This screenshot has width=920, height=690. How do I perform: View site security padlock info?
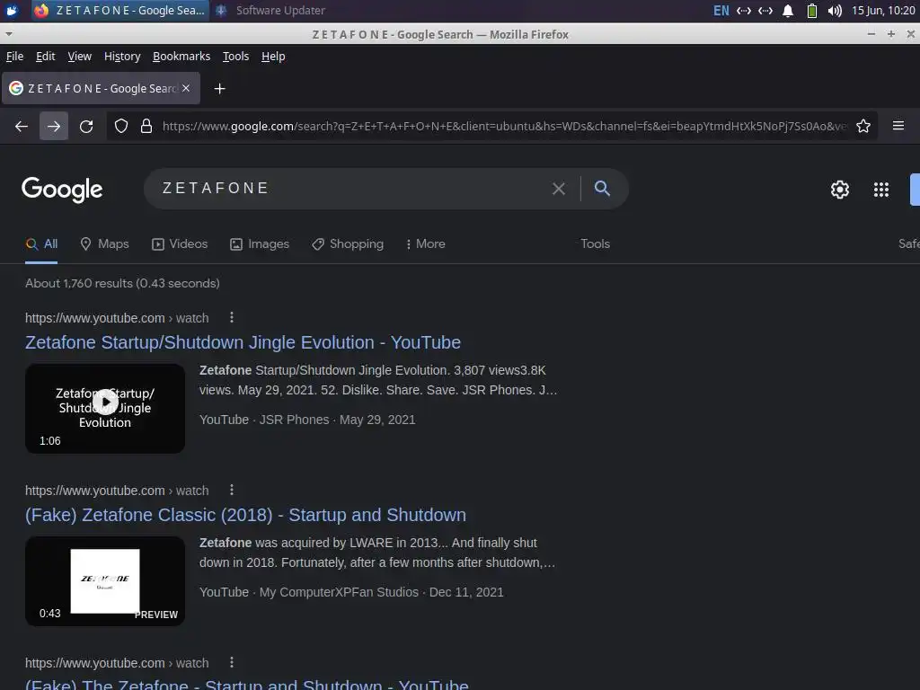pyautogui.click(x=146, y=126)
